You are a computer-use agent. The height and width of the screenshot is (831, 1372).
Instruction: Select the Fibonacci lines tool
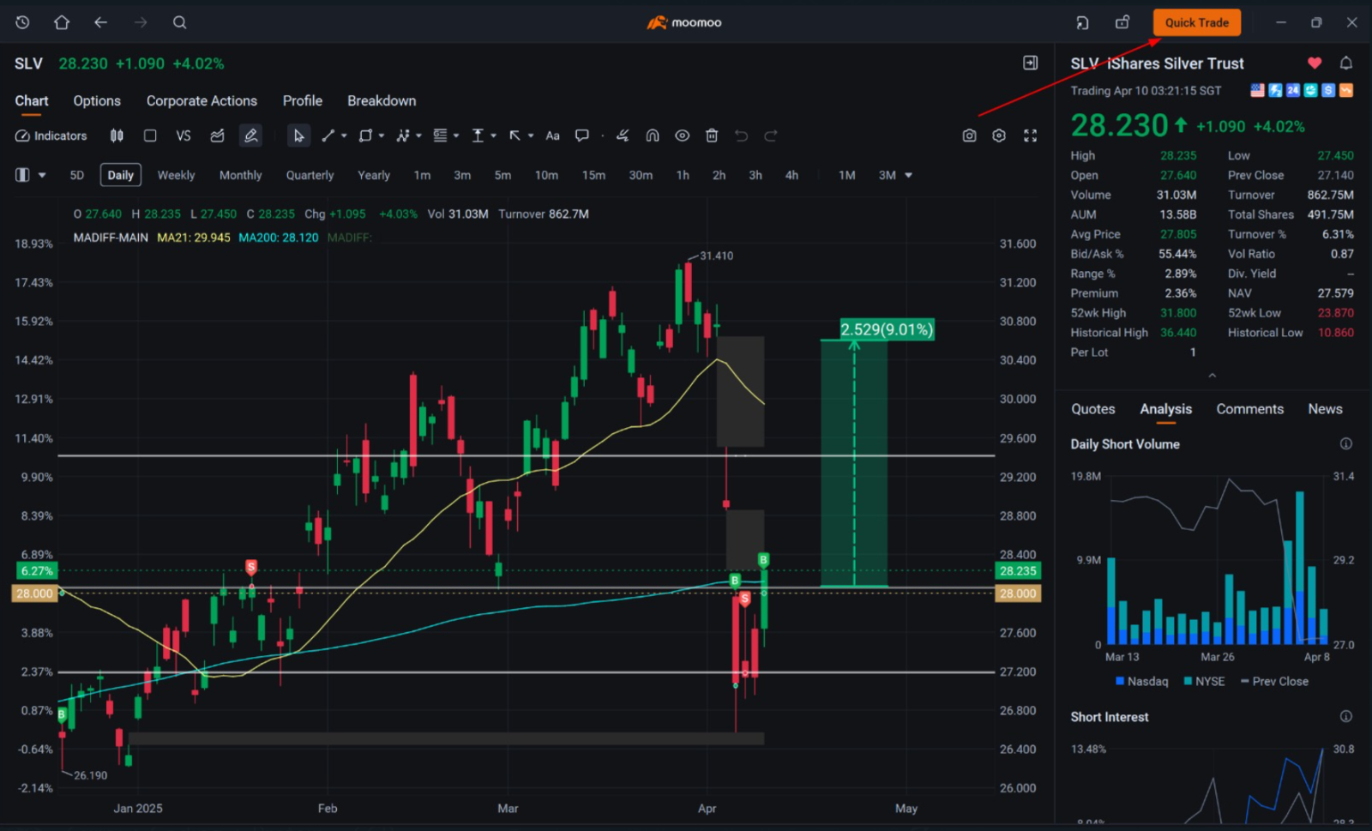click(x=440, y=135)
